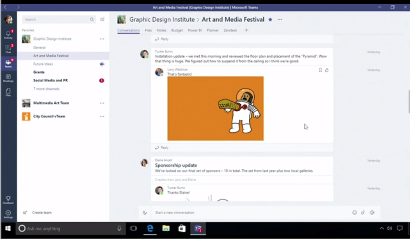Open Chat from the left rail

tap(8, 49)
